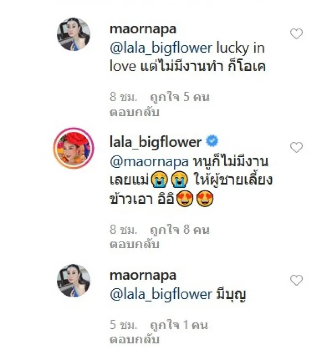This screenshot has height=360, width=322.
Task: Open maornapa username in the first comment
Action: click(143, 30)
